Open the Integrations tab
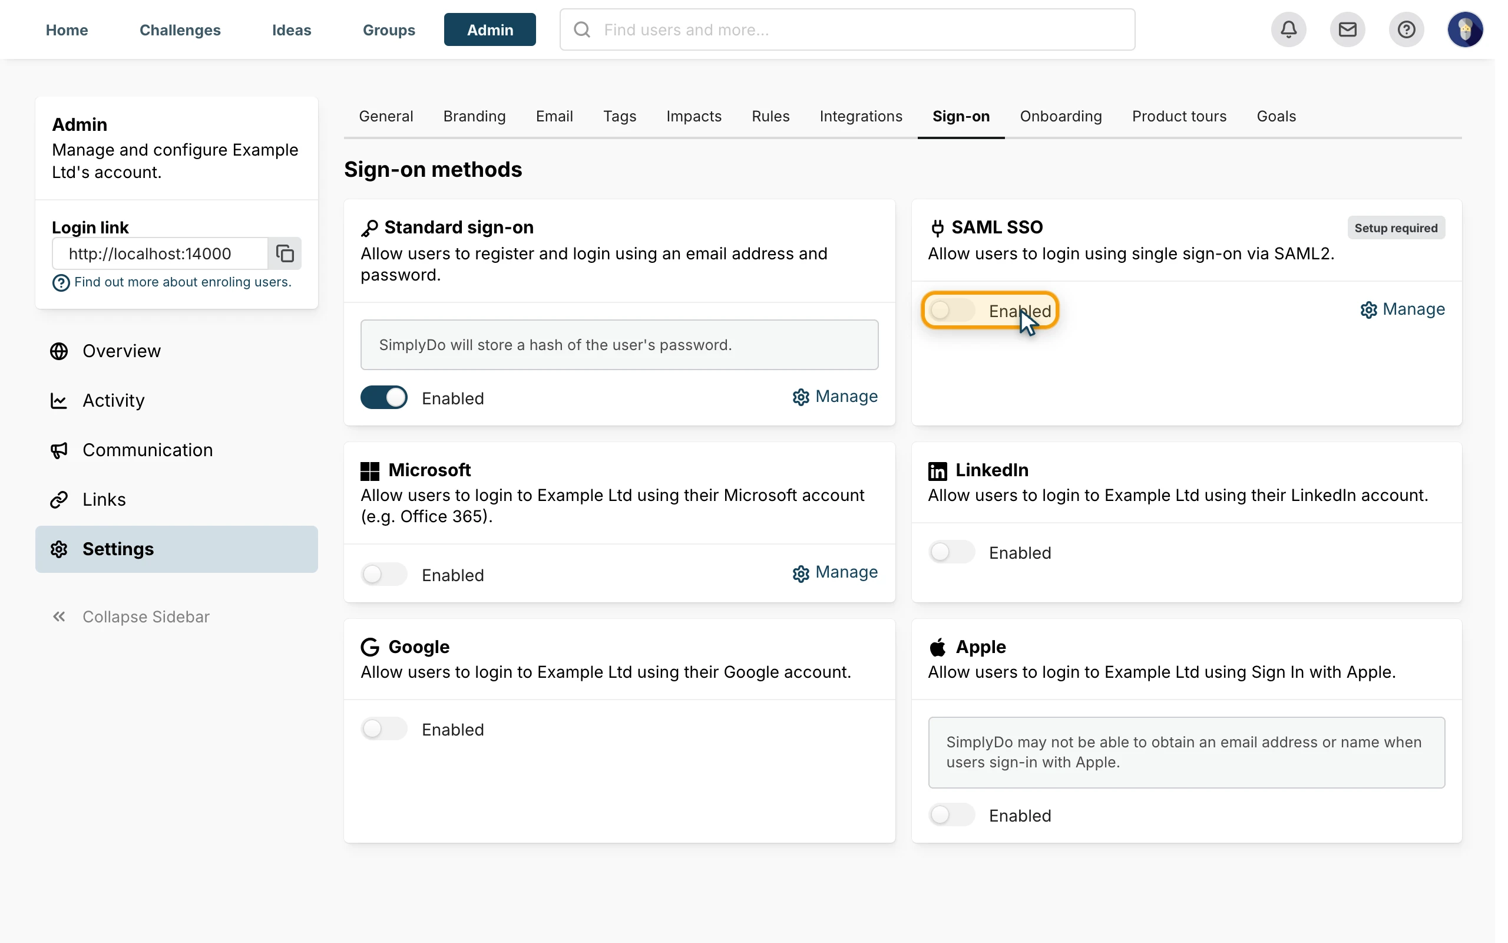1508x943 pixels. [x=861, y=116]
